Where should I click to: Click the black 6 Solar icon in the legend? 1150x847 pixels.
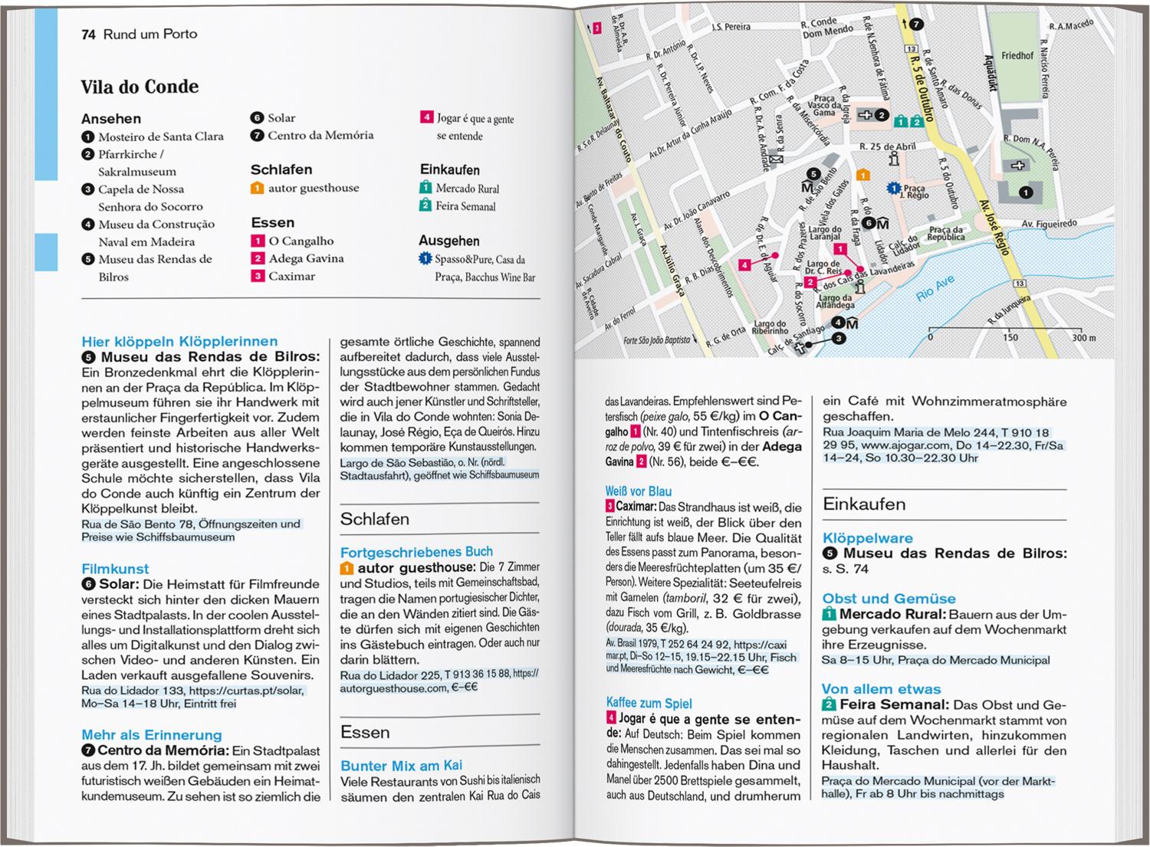257,118
